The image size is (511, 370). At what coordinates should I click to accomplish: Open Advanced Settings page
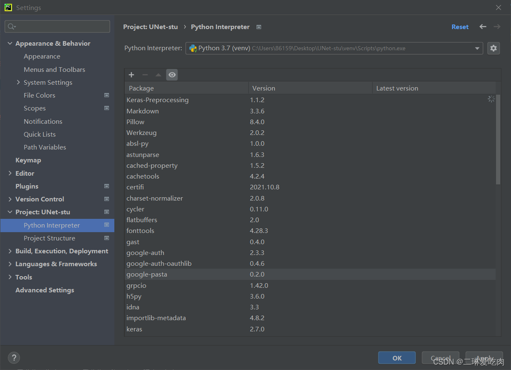[45, 290]
